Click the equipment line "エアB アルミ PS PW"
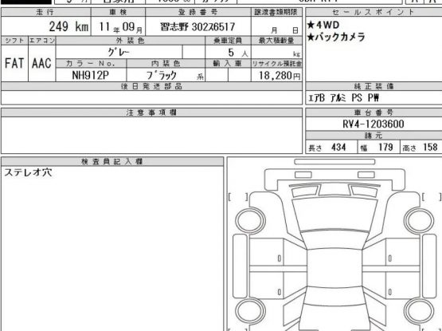This screenshot has height=331, width=442. tap(343, 98)
